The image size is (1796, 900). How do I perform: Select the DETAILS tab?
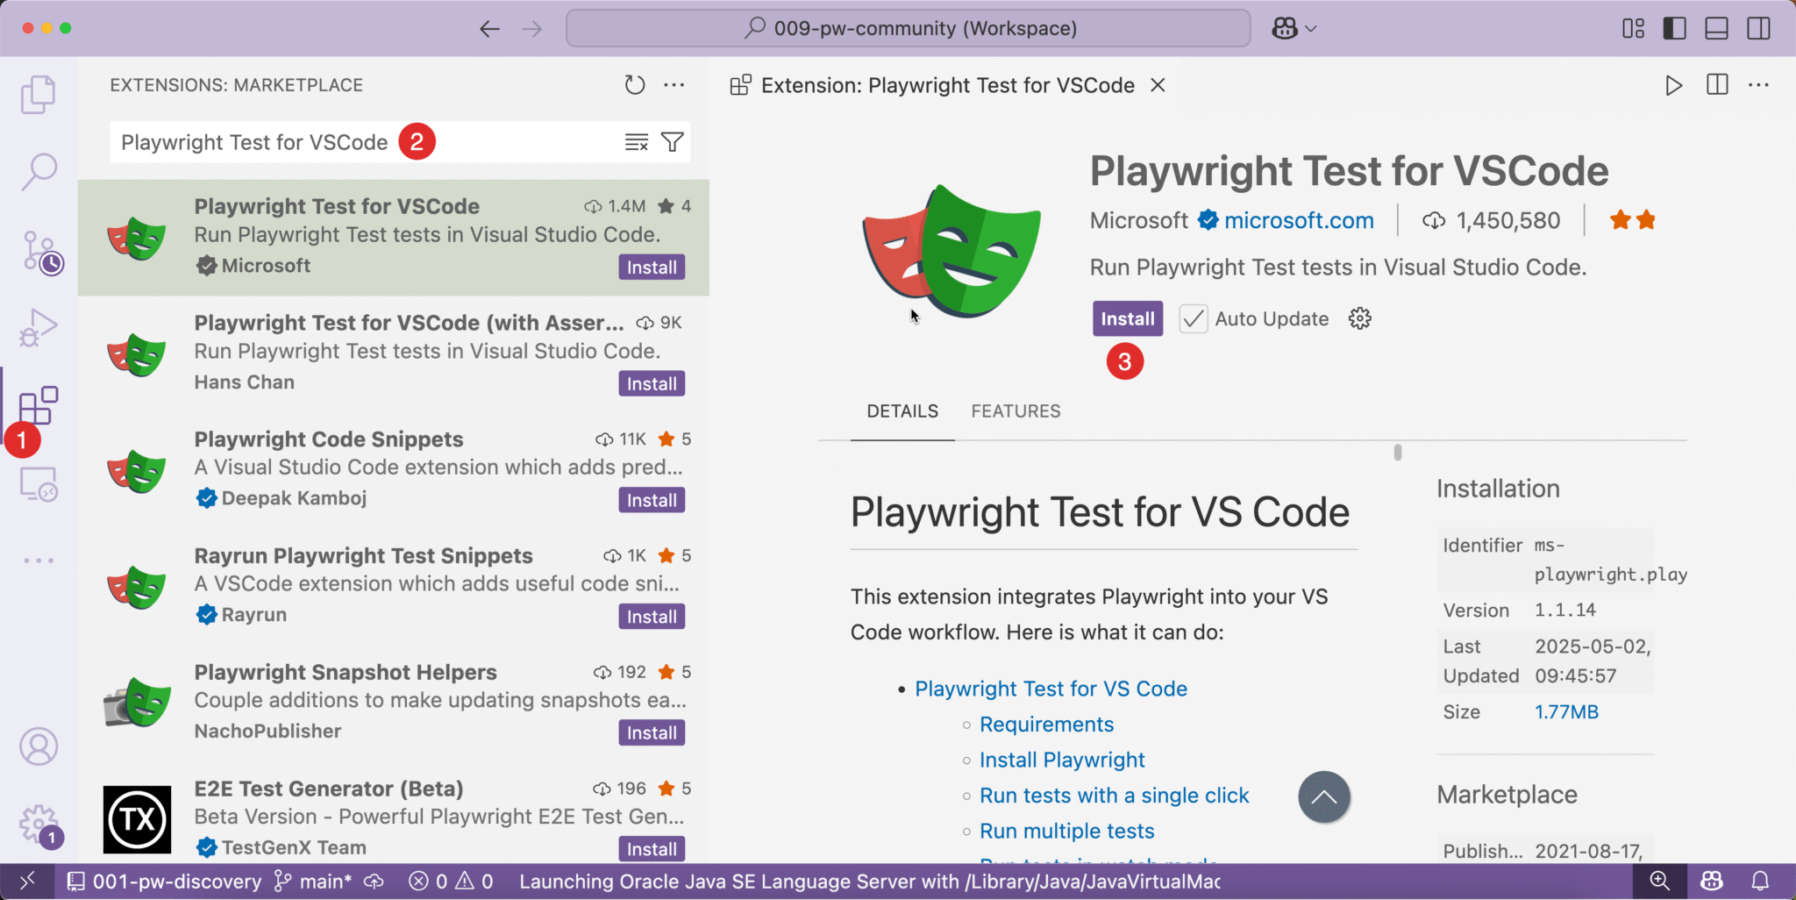tap(902, 411)
